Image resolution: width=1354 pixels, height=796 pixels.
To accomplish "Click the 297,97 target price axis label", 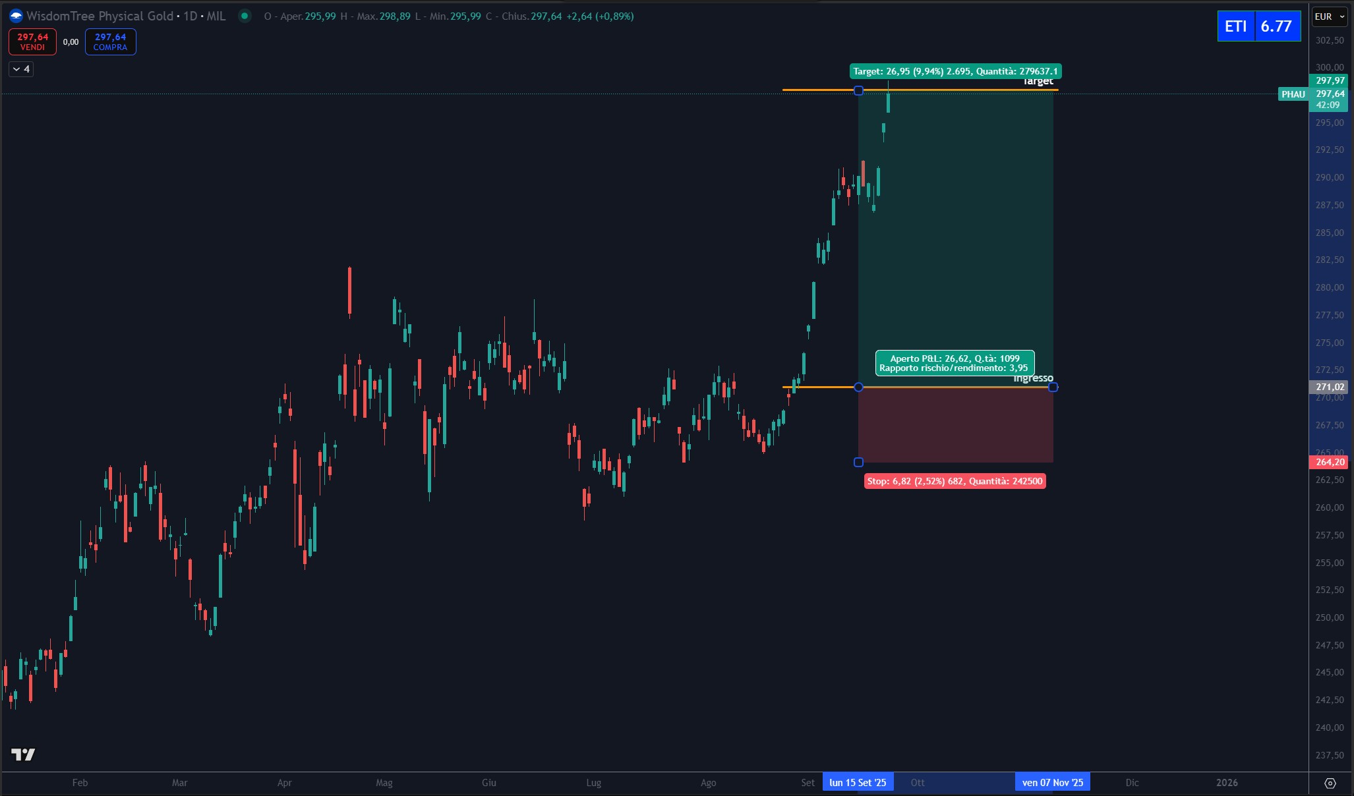I will click(x=1330, y=80).
